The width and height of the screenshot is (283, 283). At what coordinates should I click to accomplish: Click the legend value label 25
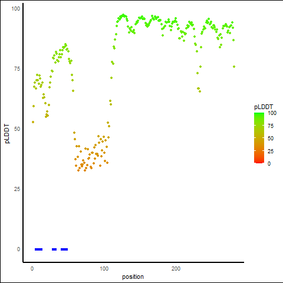pos(271,152)
